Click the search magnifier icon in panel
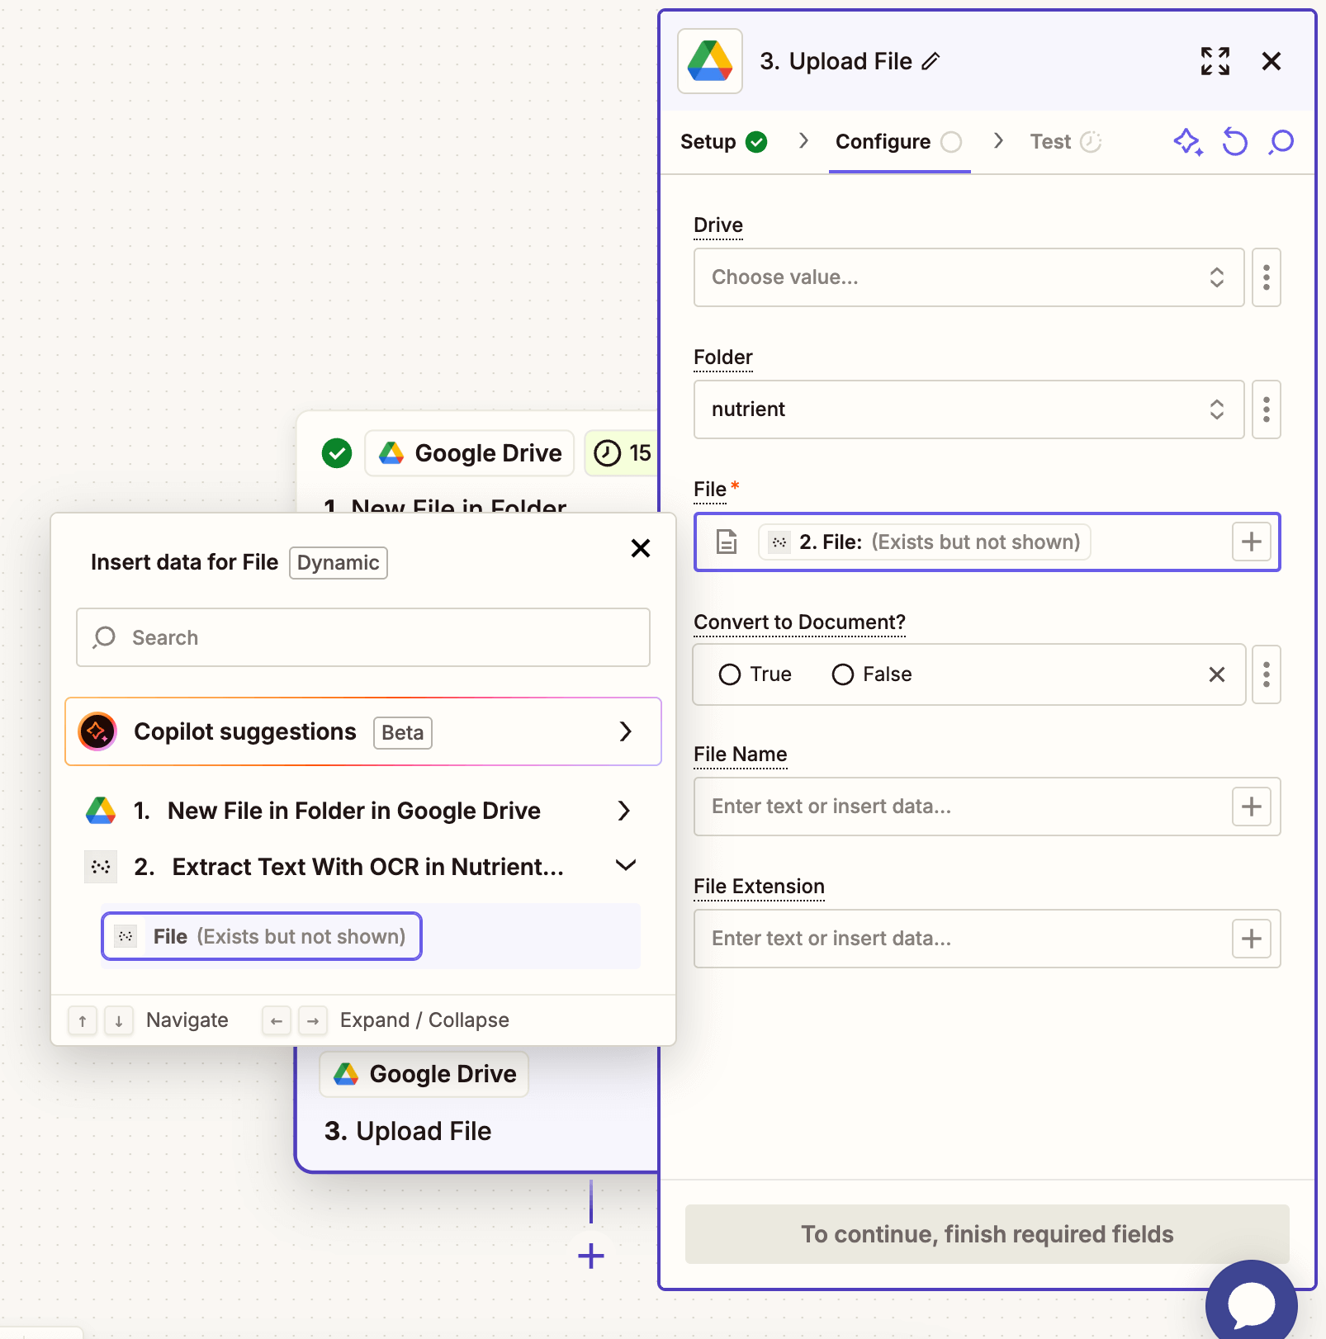This screenshot has width=1326, height=1339. click(1281, 142)
